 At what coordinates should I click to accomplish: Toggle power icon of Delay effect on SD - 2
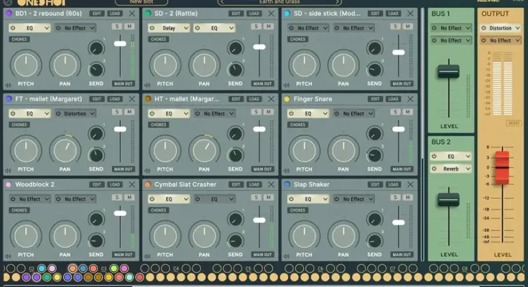[x=152, y=28]
